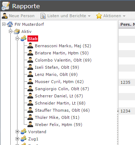
Task: Click Neue Person button label
Action: coord(22,16)
